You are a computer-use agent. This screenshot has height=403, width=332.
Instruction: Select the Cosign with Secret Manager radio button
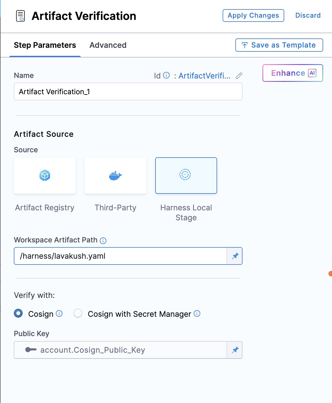pos(78,313)
